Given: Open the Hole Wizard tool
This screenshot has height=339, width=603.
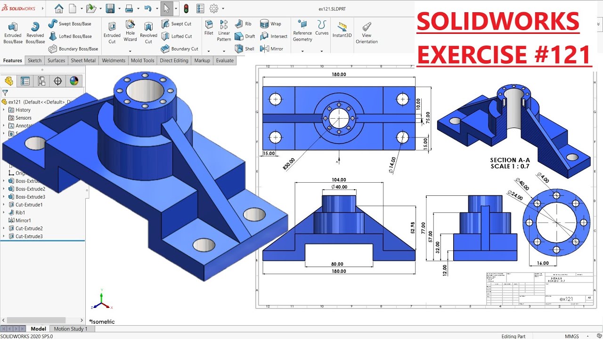Looking at the screenshot, I should point(130,31).
